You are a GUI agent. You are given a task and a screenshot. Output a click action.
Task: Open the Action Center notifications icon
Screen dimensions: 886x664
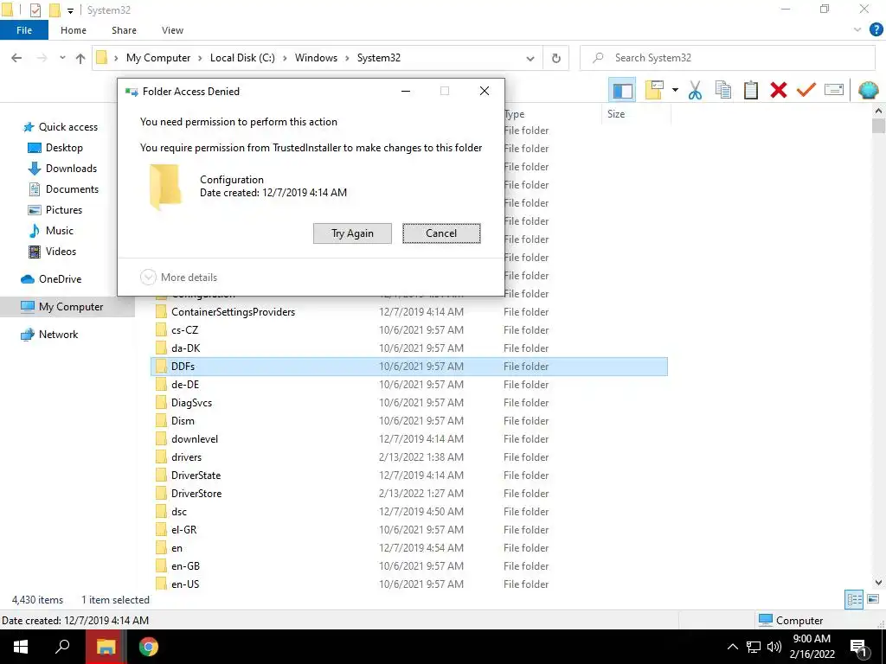[x=859, y=648]
